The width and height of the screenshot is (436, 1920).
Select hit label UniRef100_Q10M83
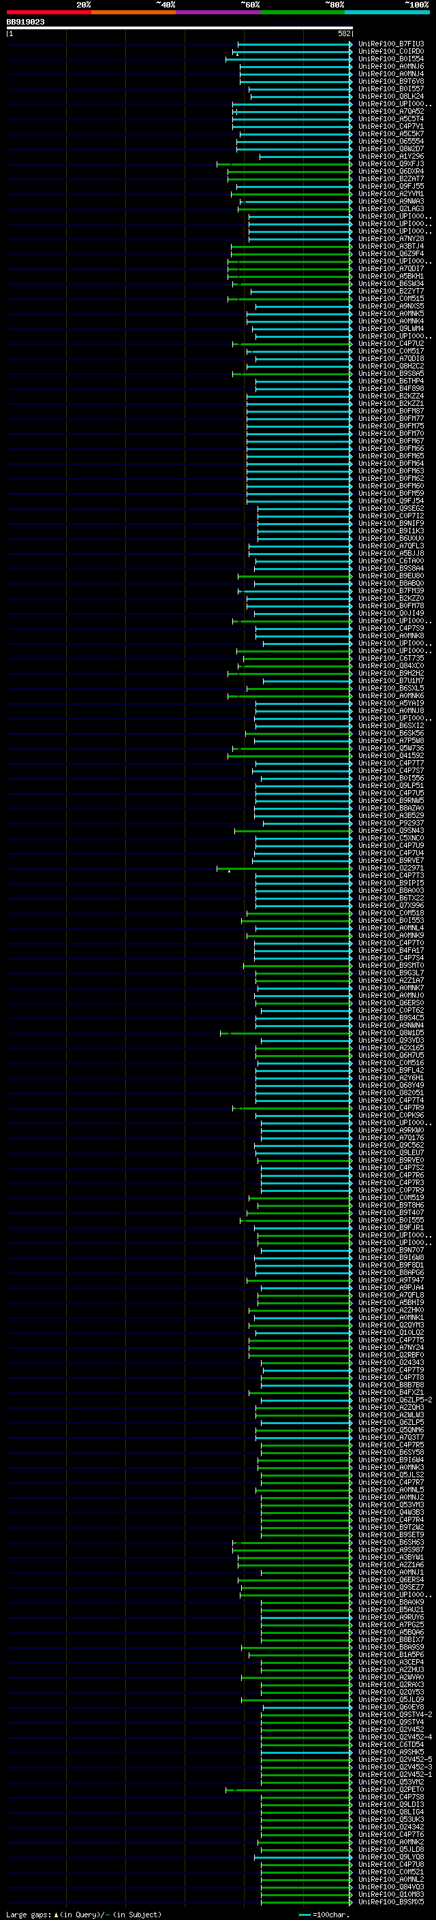pyautogui.click(x=391, y=1895)
